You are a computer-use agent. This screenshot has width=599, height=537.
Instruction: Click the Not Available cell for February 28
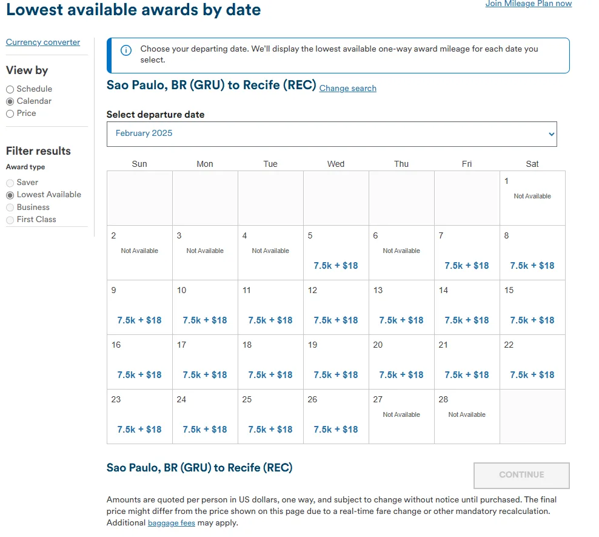pos(467,417)
